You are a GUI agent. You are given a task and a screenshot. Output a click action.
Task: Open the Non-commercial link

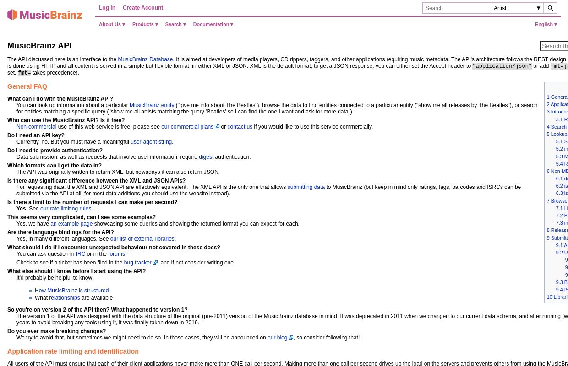pos(36,127)
